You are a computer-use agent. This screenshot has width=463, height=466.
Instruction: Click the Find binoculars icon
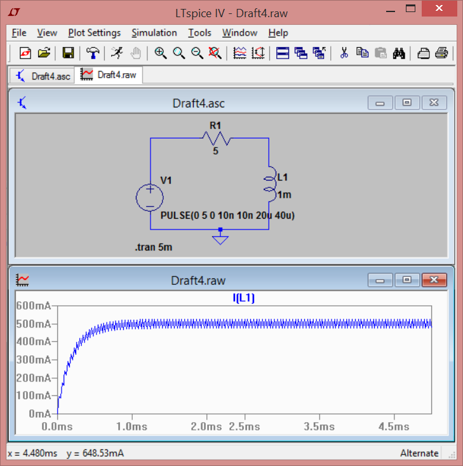pos(399,53)
